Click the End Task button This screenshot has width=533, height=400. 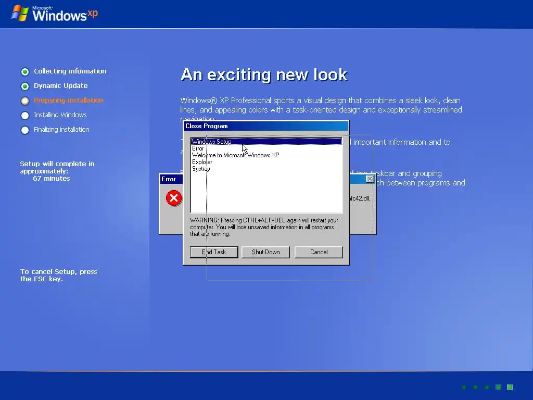214,252
